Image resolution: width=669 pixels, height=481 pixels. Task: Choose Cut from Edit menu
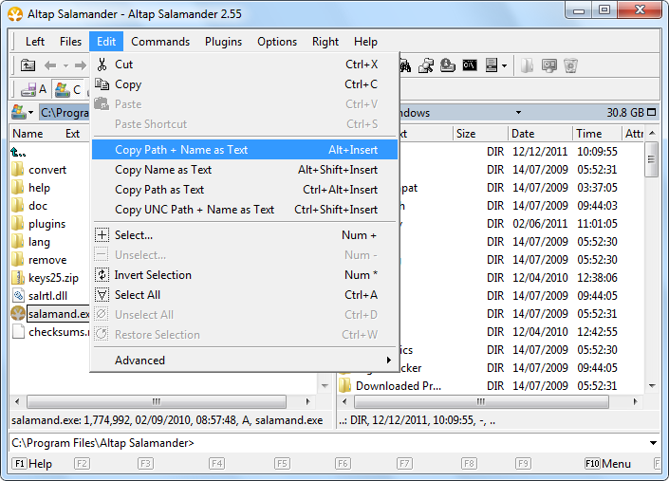coord(245,65)
